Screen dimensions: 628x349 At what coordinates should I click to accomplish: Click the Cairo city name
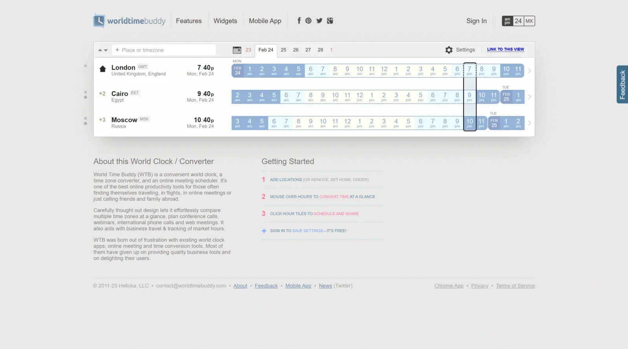tap(120, 94)
